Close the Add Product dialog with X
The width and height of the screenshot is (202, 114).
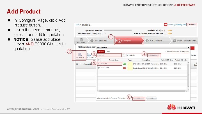click(x=188, y=48)
